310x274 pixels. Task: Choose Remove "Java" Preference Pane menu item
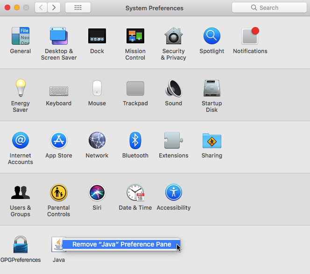tap(121, 244)
